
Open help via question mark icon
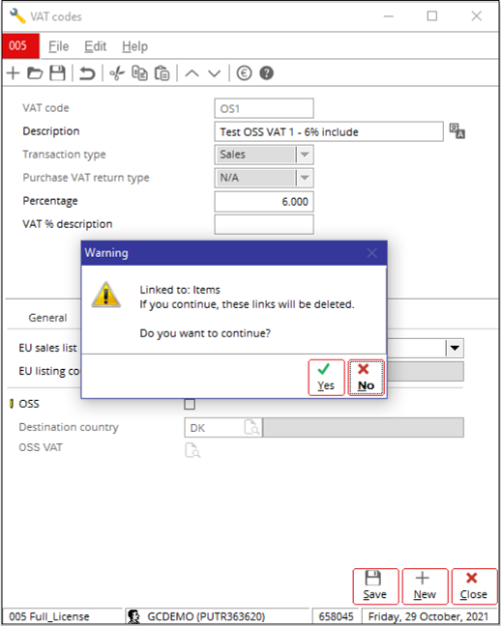pyautogui.click(x=267, y=73)
